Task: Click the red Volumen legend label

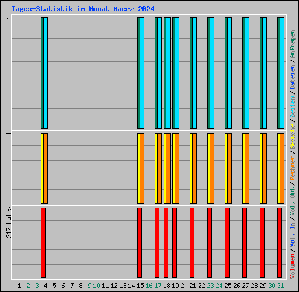Action: click(292, 266)
